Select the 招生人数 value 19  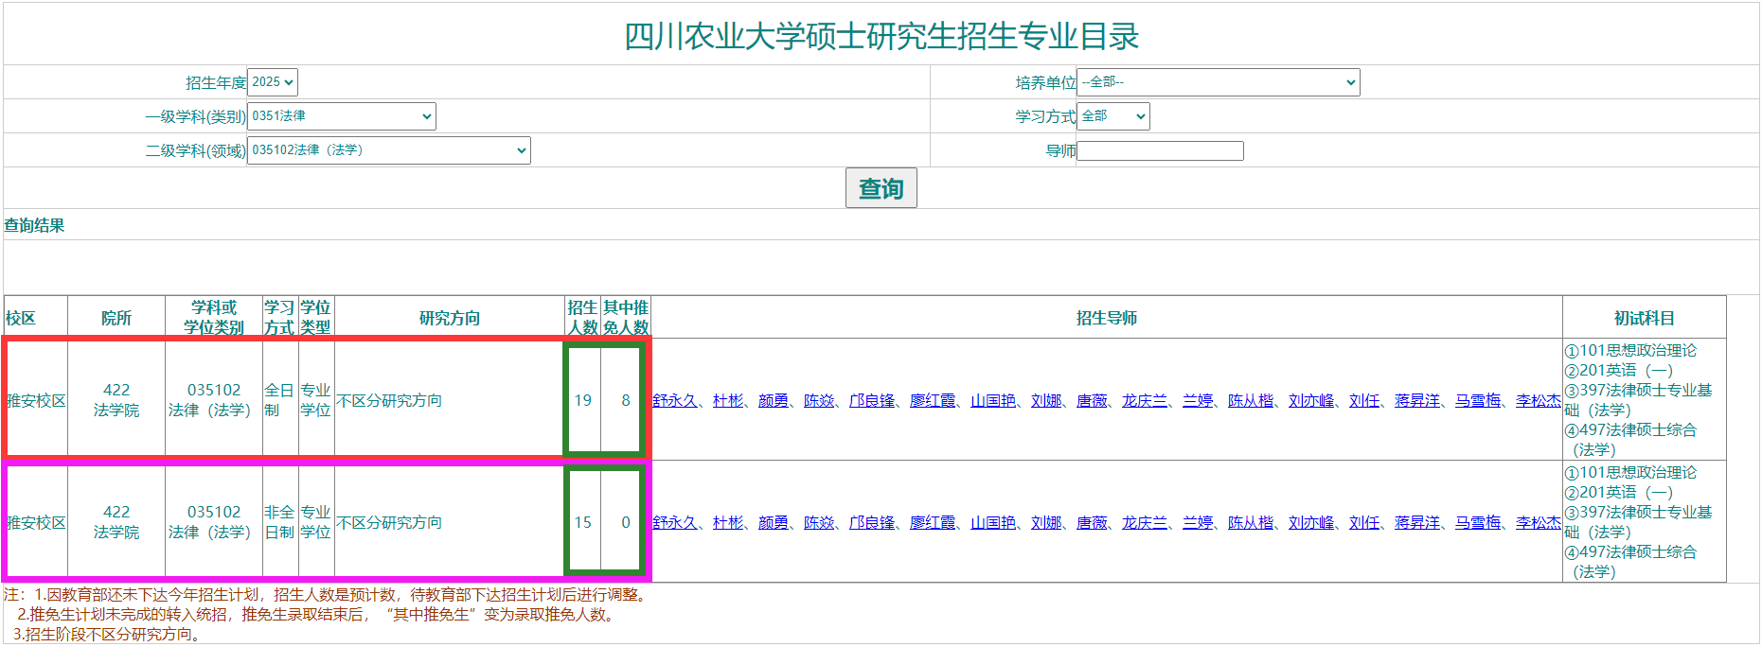coord(583,401)
